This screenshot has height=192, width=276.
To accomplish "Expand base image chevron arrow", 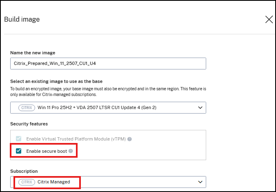I will tap(200, 107).
